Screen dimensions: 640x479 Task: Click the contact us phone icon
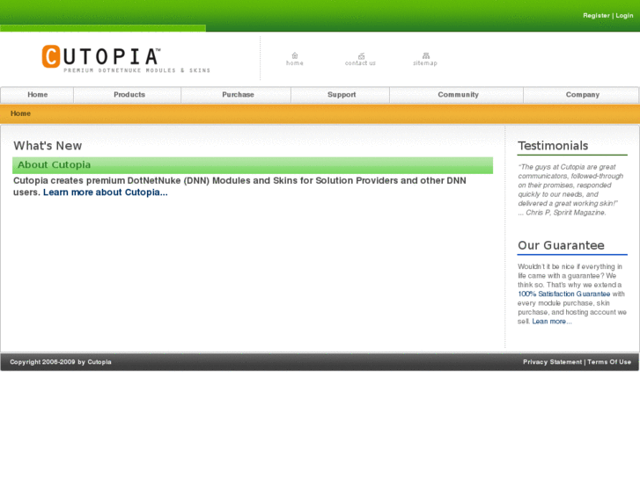(x=361, y=56)
